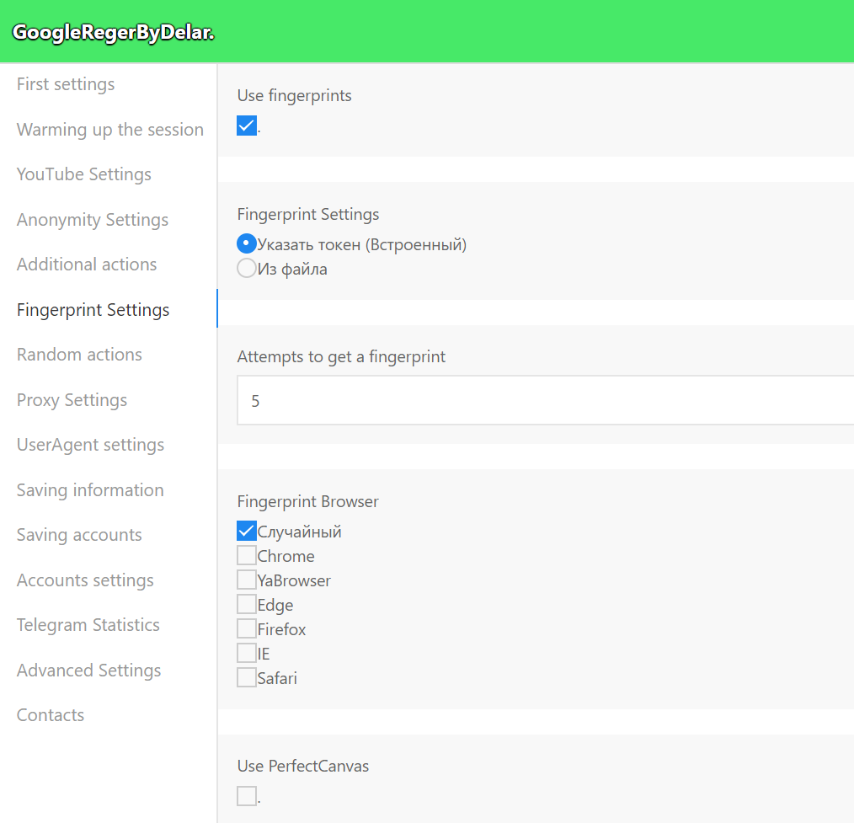Select Anonymity Settings menu item
The image size is (854, 823).
[93, 220]
